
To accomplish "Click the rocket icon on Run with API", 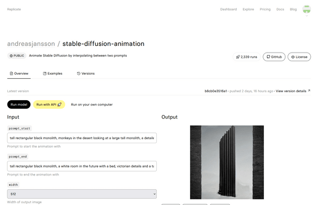I will (59, 105).
